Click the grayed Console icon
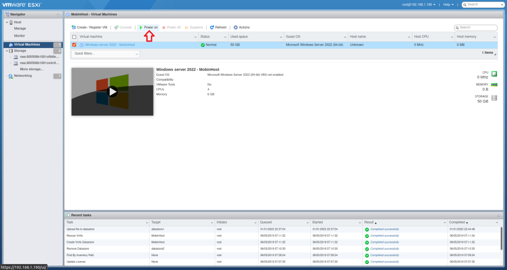The width and height of the screenshot is (507, 270). coord(116,28)
